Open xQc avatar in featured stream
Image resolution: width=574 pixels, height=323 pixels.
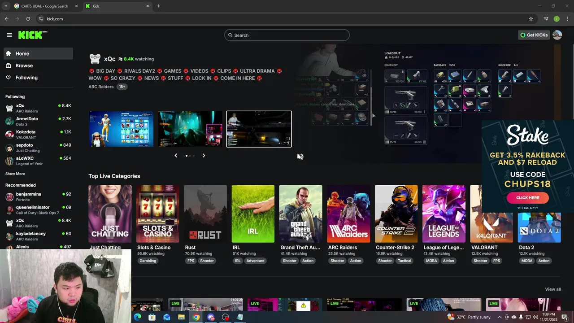pos(95,59)
